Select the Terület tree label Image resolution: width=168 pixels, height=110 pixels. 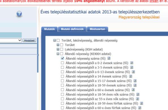(70, 45)
